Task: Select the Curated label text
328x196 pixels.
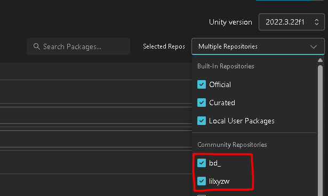Action: click(222, 103)
